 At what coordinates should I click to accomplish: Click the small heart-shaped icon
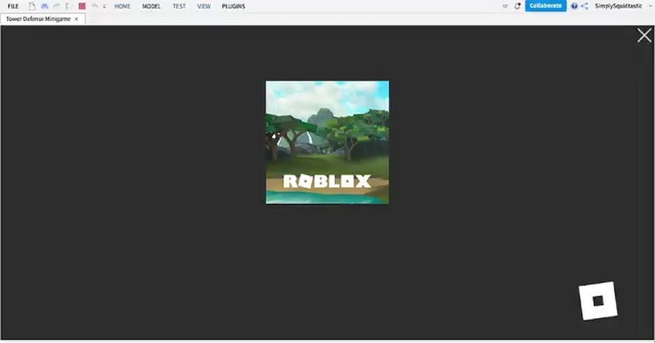(x=505, y=6)
